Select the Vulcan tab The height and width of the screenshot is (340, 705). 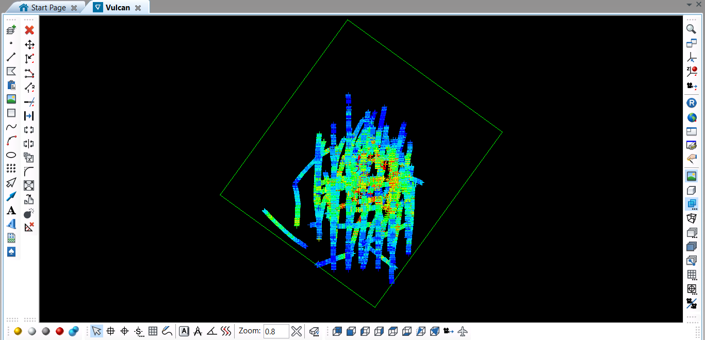point(118,8)
